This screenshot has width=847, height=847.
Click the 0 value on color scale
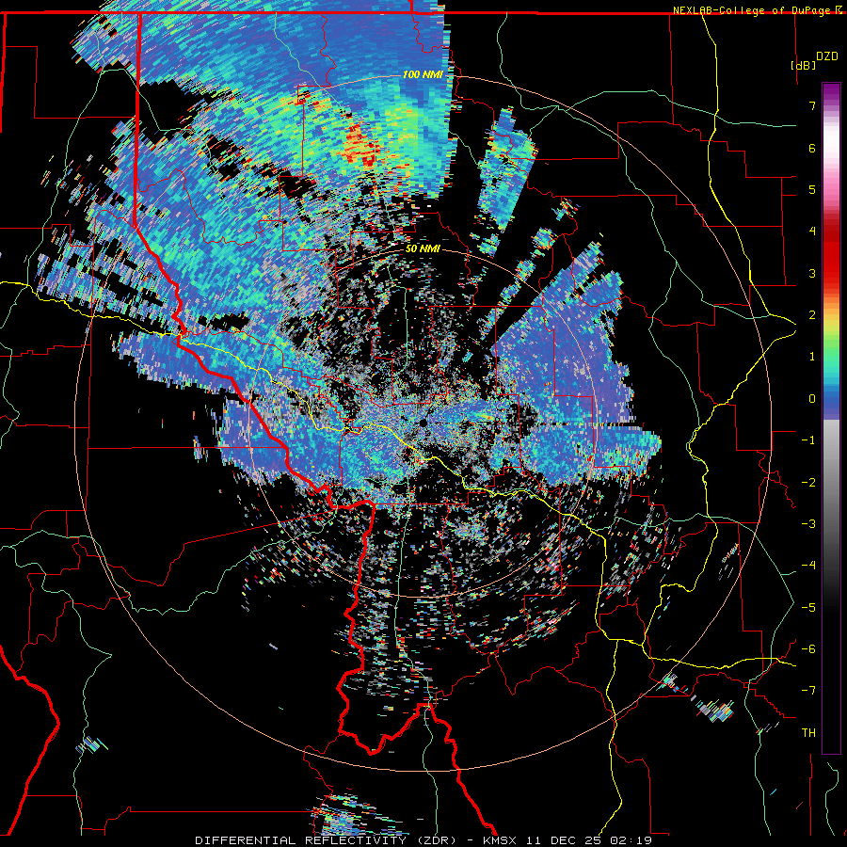click(812, 399)
